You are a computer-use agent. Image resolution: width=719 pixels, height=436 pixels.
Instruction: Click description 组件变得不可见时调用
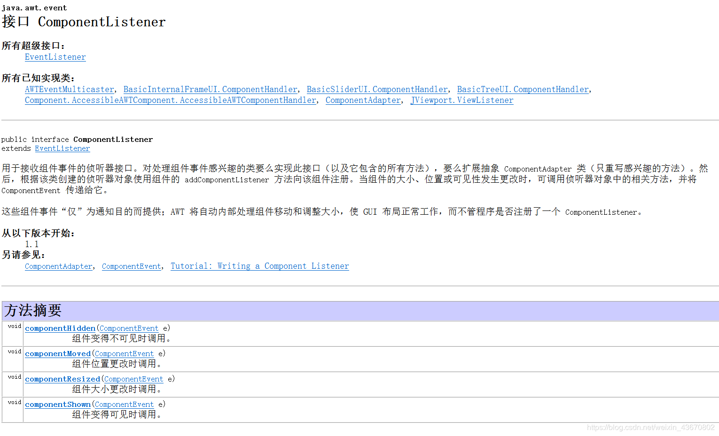pos(121,338)
